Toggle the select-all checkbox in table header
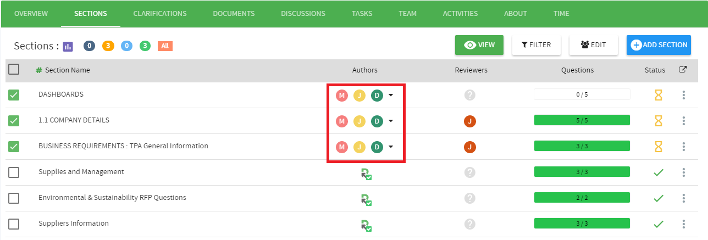Viewport: 708px width, 240px height. pyautogui.click(x=14, y=69)
